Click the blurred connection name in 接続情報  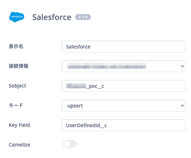coord(107,66)
